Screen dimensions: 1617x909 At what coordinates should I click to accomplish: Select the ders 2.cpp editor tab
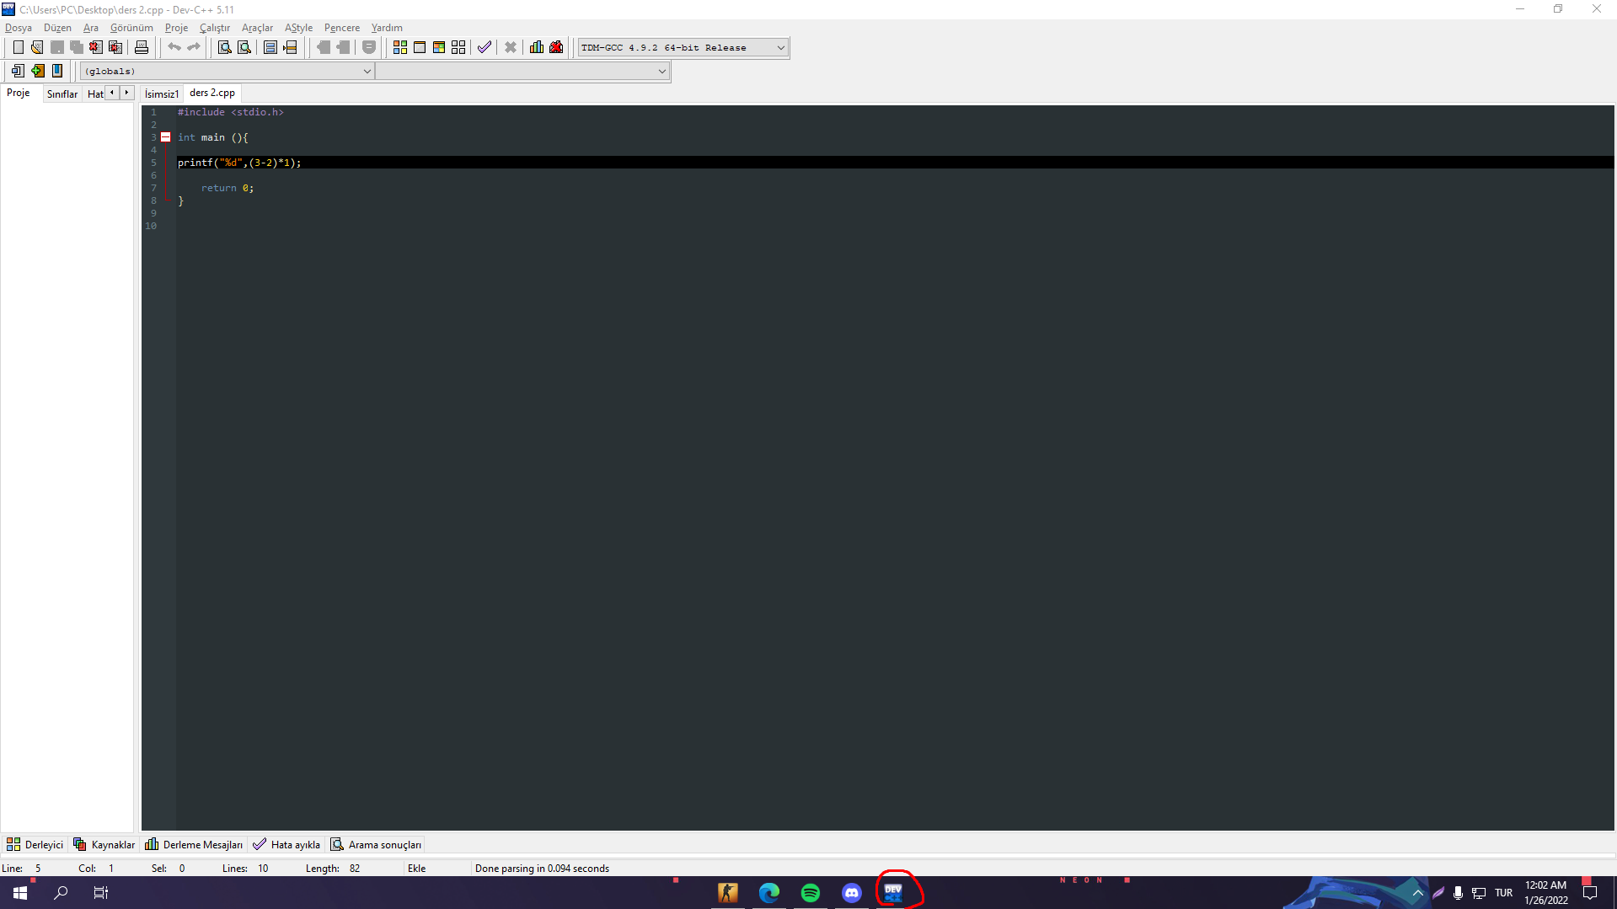(x=212, y=93)
